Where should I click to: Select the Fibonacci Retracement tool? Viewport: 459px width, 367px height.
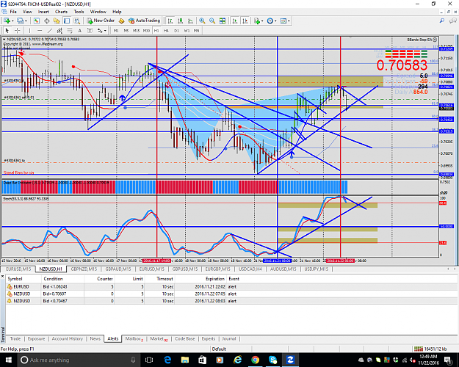coord(70,30)
